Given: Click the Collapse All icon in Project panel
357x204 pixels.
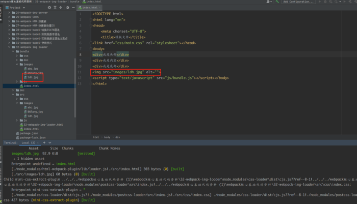Looking at the screenshot, I should [61, 8].
